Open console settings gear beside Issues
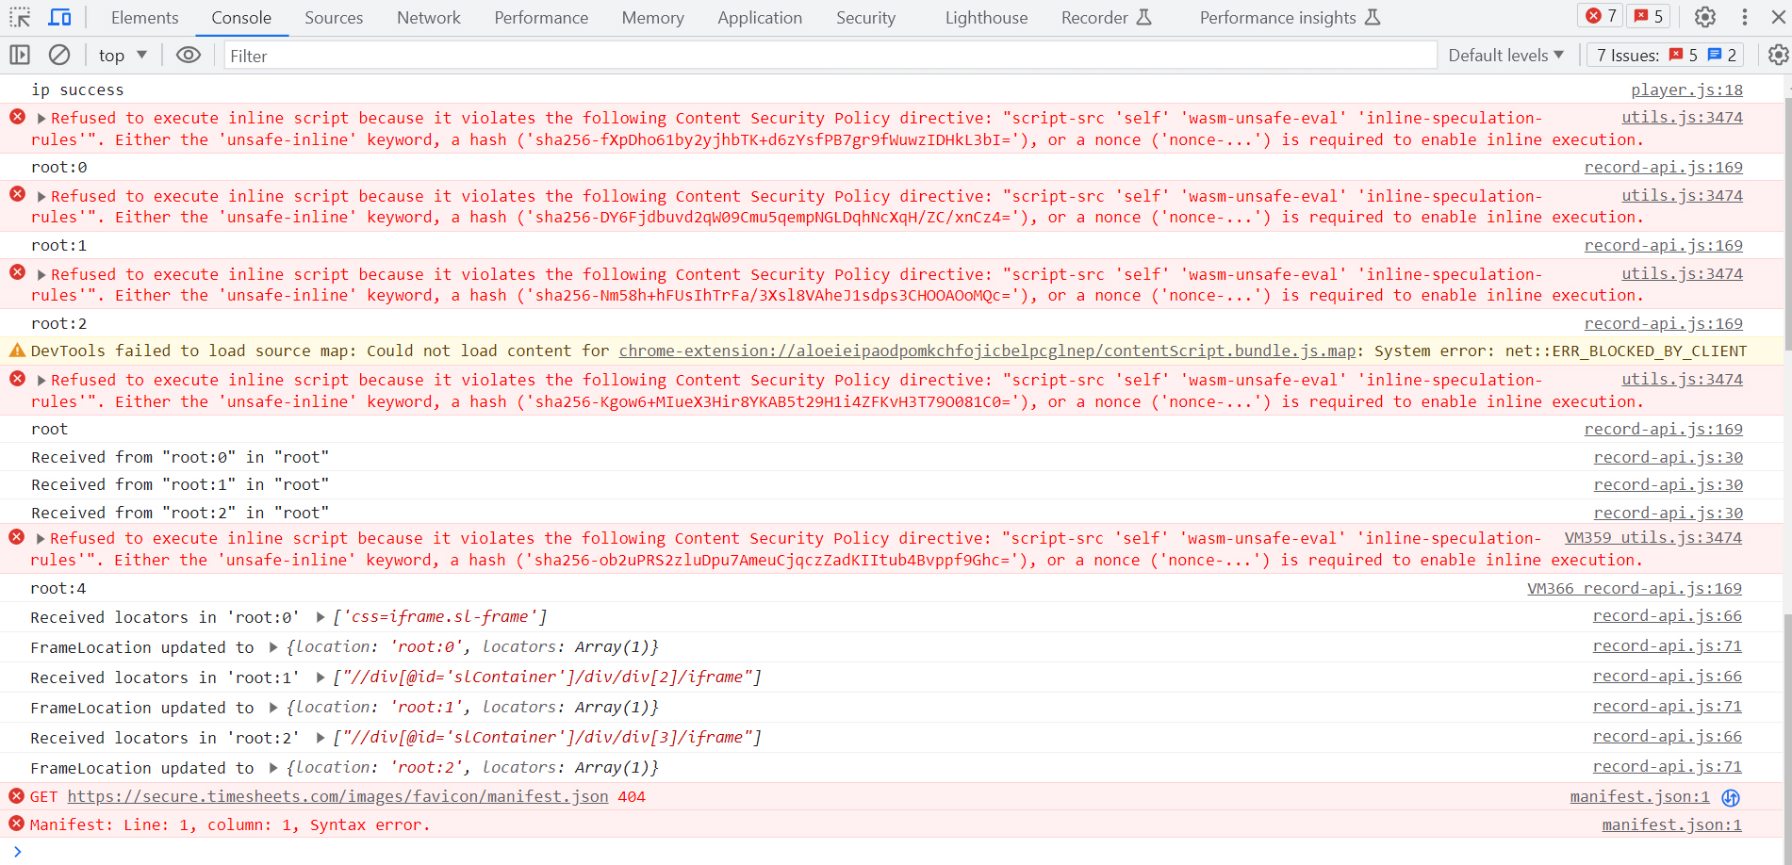This screenshot has width=1792, height=865. pos(1778,56)
